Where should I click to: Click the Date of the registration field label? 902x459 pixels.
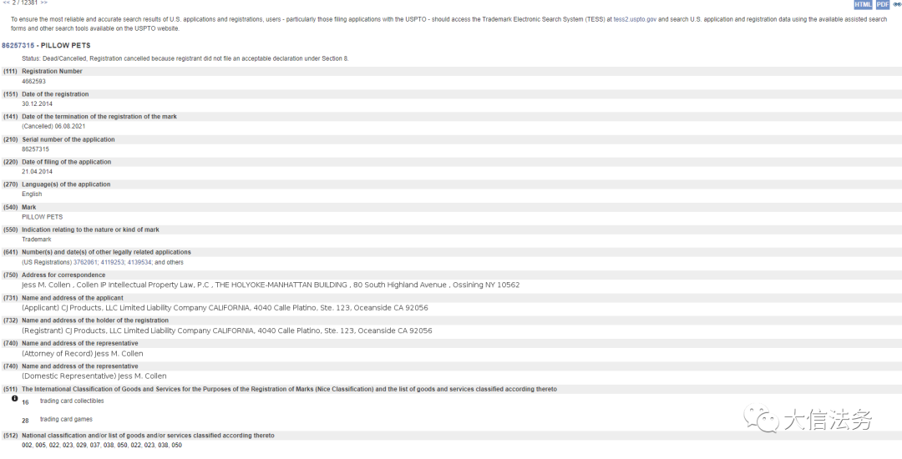point(55,94)
